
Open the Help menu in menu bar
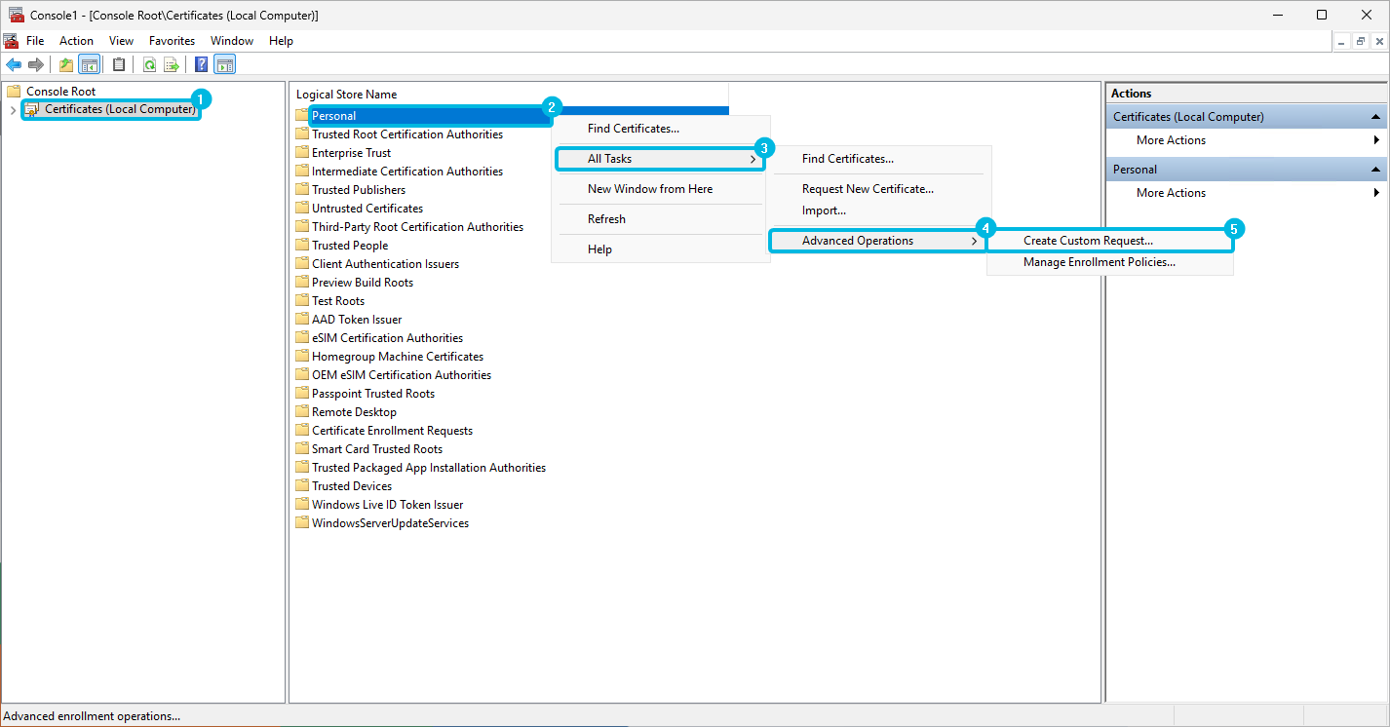pyautogui.click(x=281, y=41)
